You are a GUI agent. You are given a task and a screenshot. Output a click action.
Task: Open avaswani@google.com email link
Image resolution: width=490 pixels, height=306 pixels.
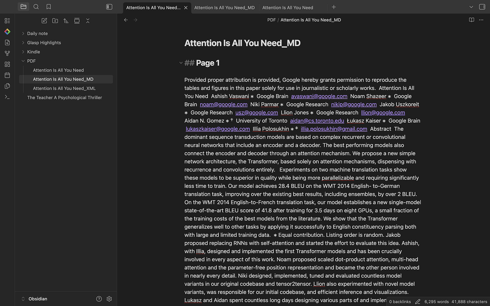[319, 96]
